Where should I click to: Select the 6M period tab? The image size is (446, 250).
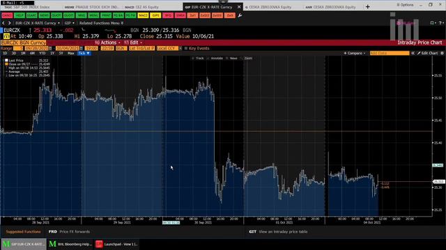[32, 53]
